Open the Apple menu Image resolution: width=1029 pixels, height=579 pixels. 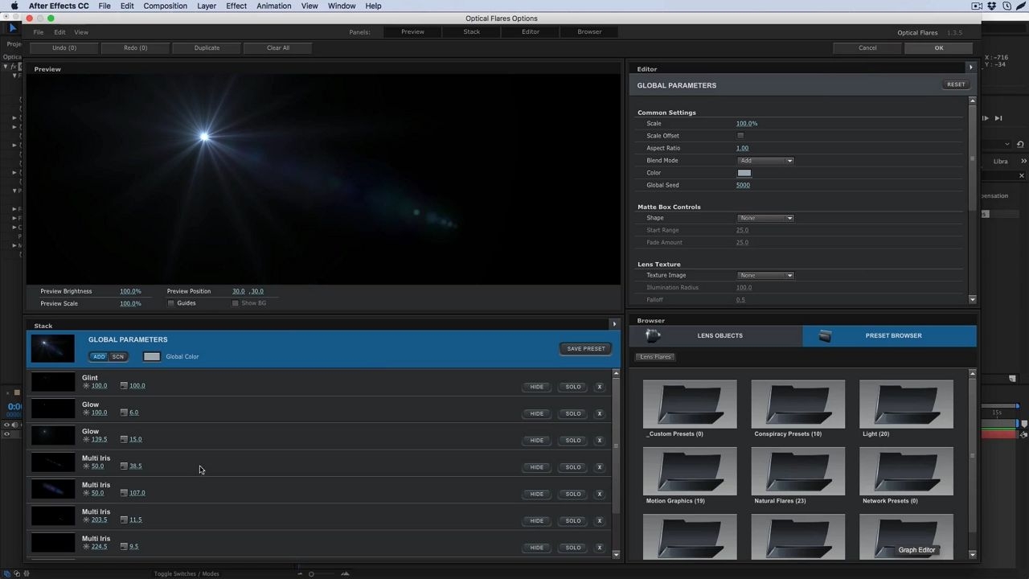click(x=14, y=6)
